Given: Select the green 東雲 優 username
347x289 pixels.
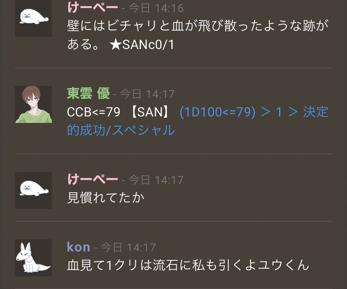Looking at the screenshot, I should pos(88,93).
